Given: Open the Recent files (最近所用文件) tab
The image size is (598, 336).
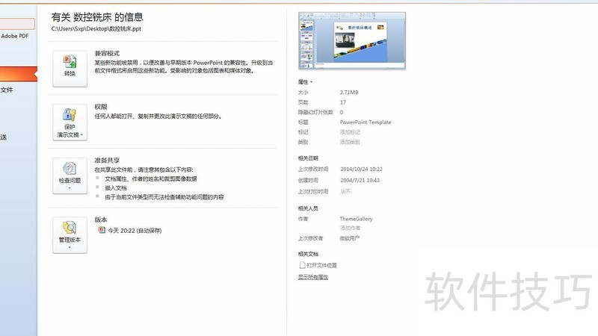Looking at the screenshot, I should (7, 90).
